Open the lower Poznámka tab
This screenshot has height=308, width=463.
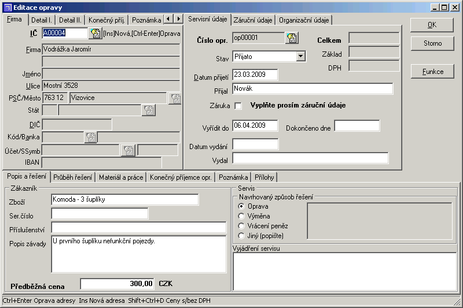coord(233,177)
